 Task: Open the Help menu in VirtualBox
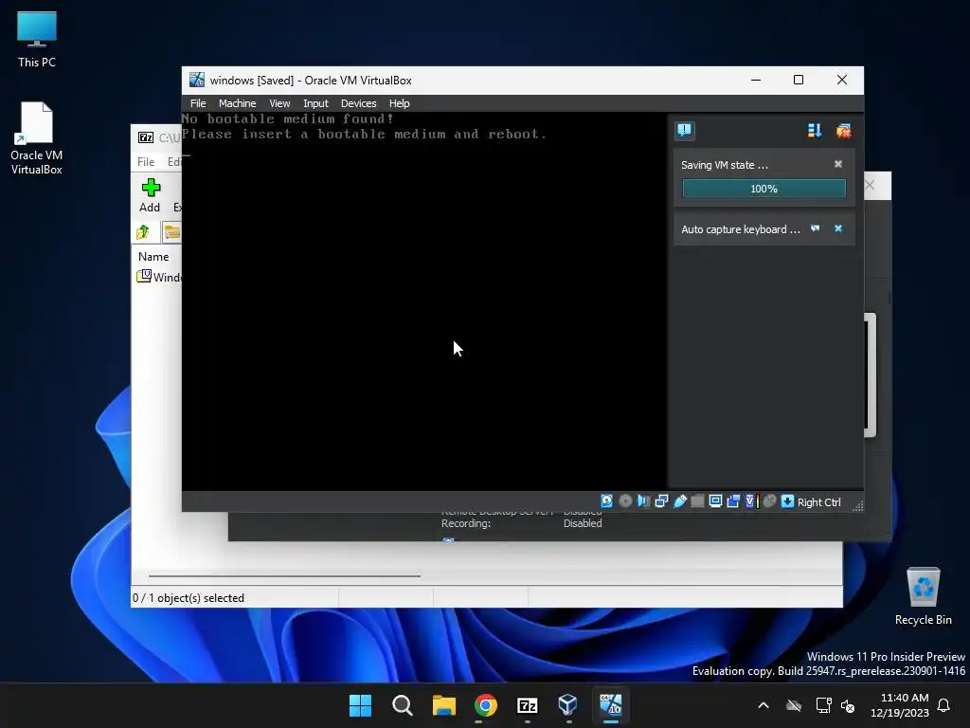[399, 103]
